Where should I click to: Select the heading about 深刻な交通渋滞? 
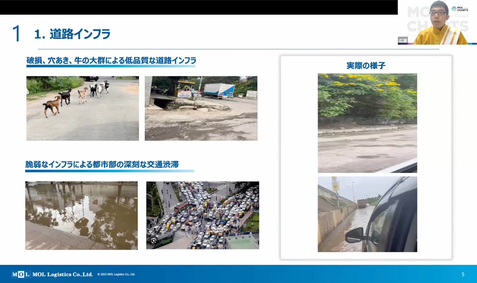point(102,164)
